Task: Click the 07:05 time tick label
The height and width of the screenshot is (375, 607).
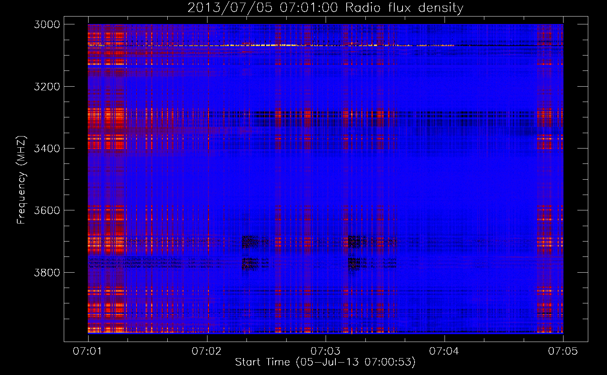Action: 563,351
